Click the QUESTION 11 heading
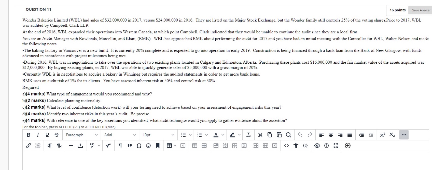 [38, 9]
